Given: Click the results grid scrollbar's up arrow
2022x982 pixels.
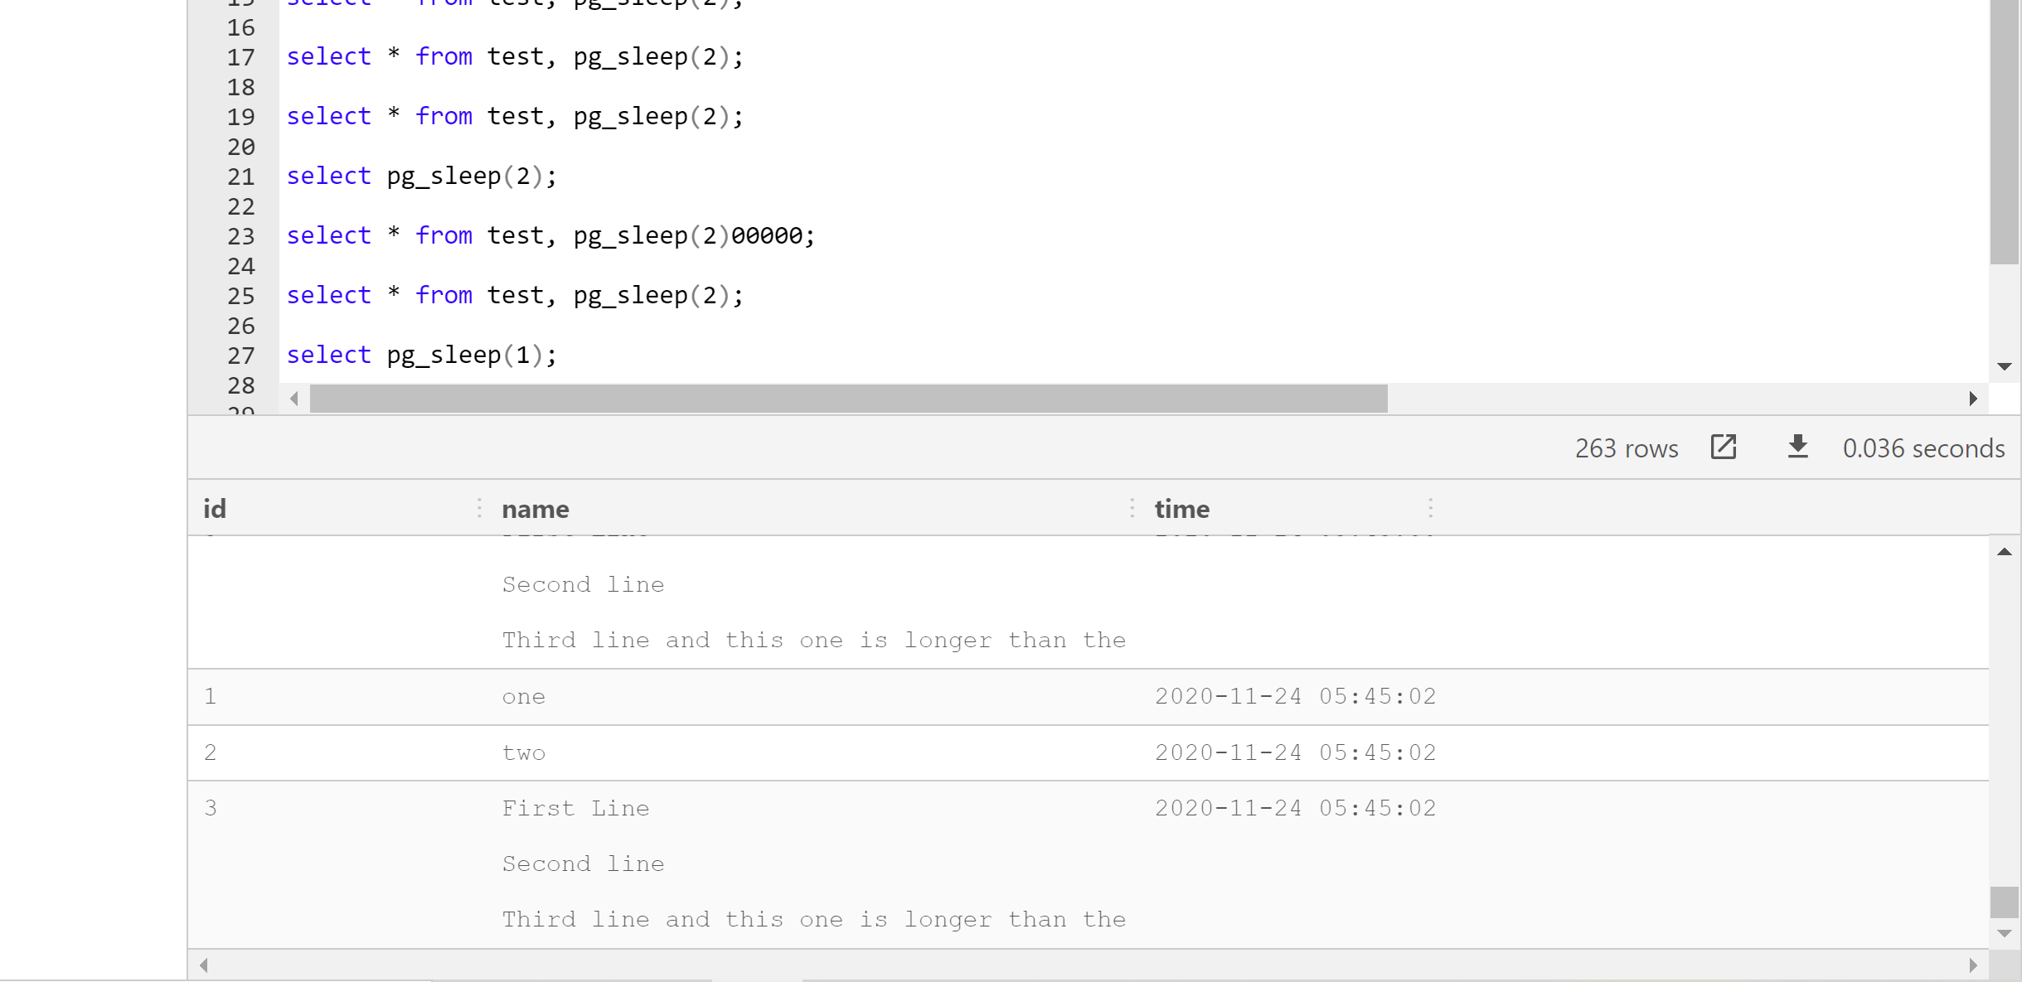Looking at the screenshot, I should 2004,552.
